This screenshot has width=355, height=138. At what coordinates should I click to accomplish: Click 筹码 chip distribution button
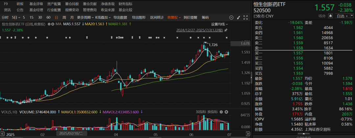point(205,18)
